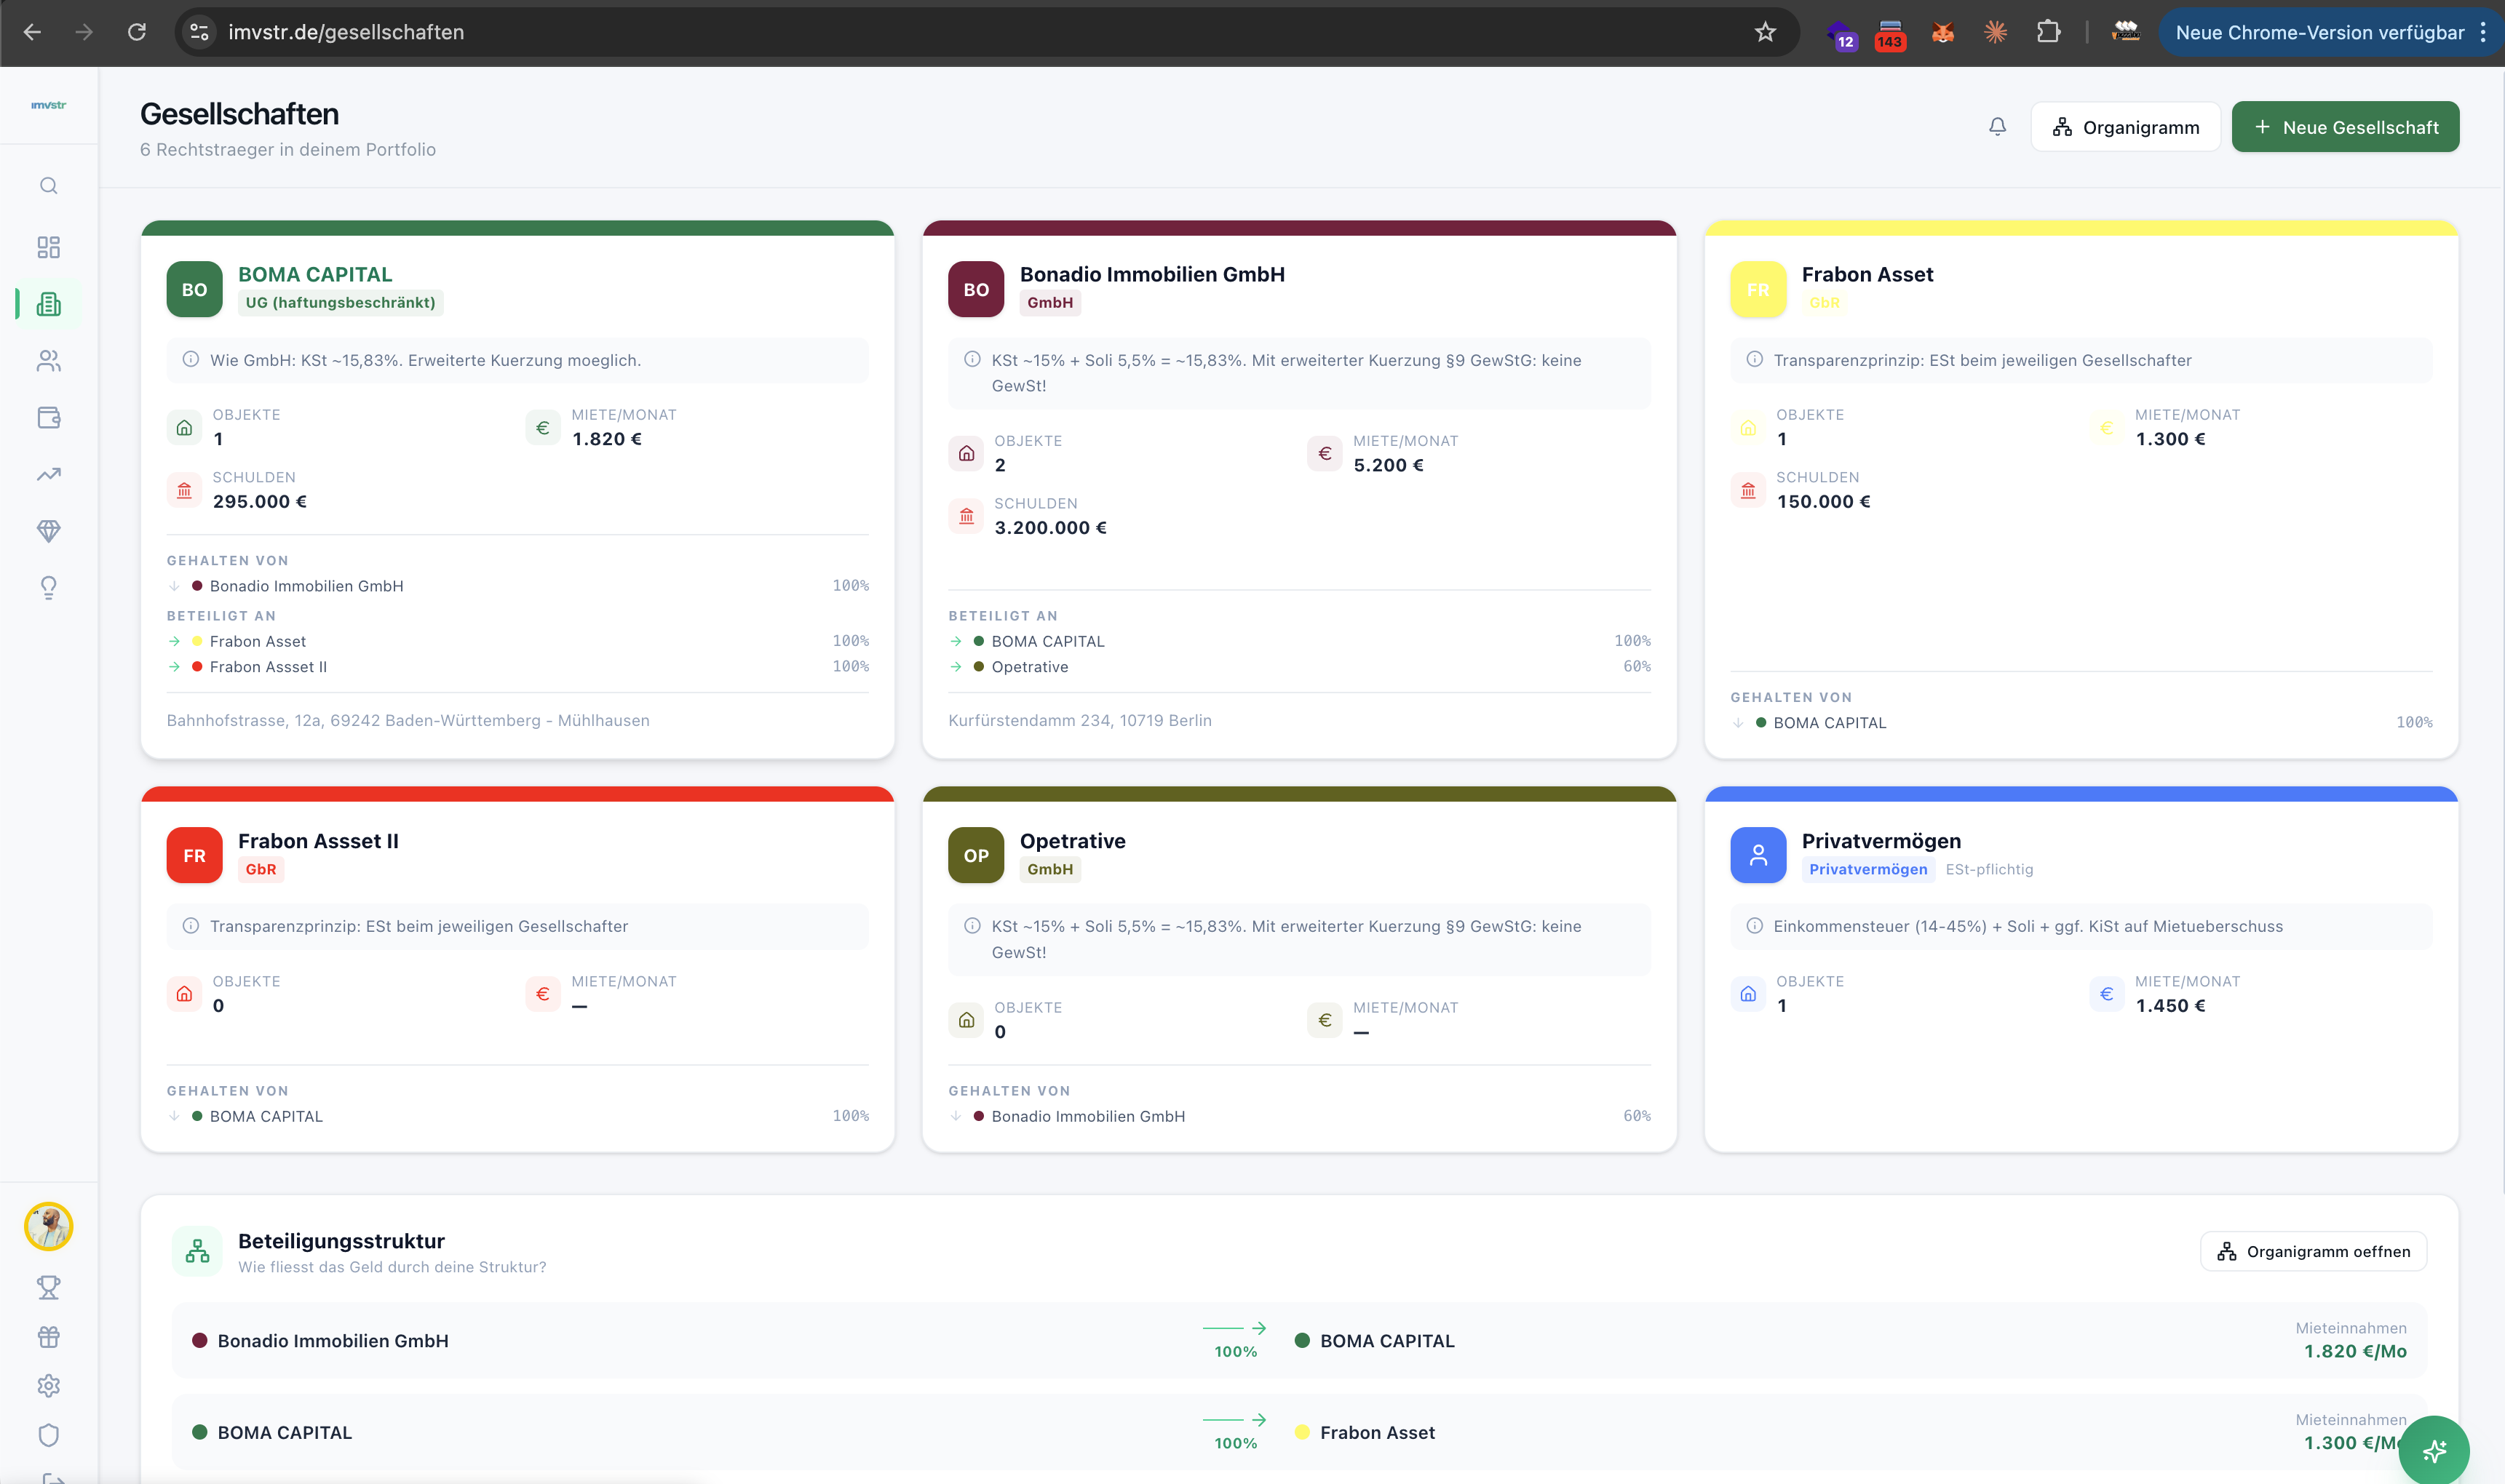The image size is (2505, 1484).
Task: Open the BOMA CAPITAL company card title
Action: click(315, 274)
